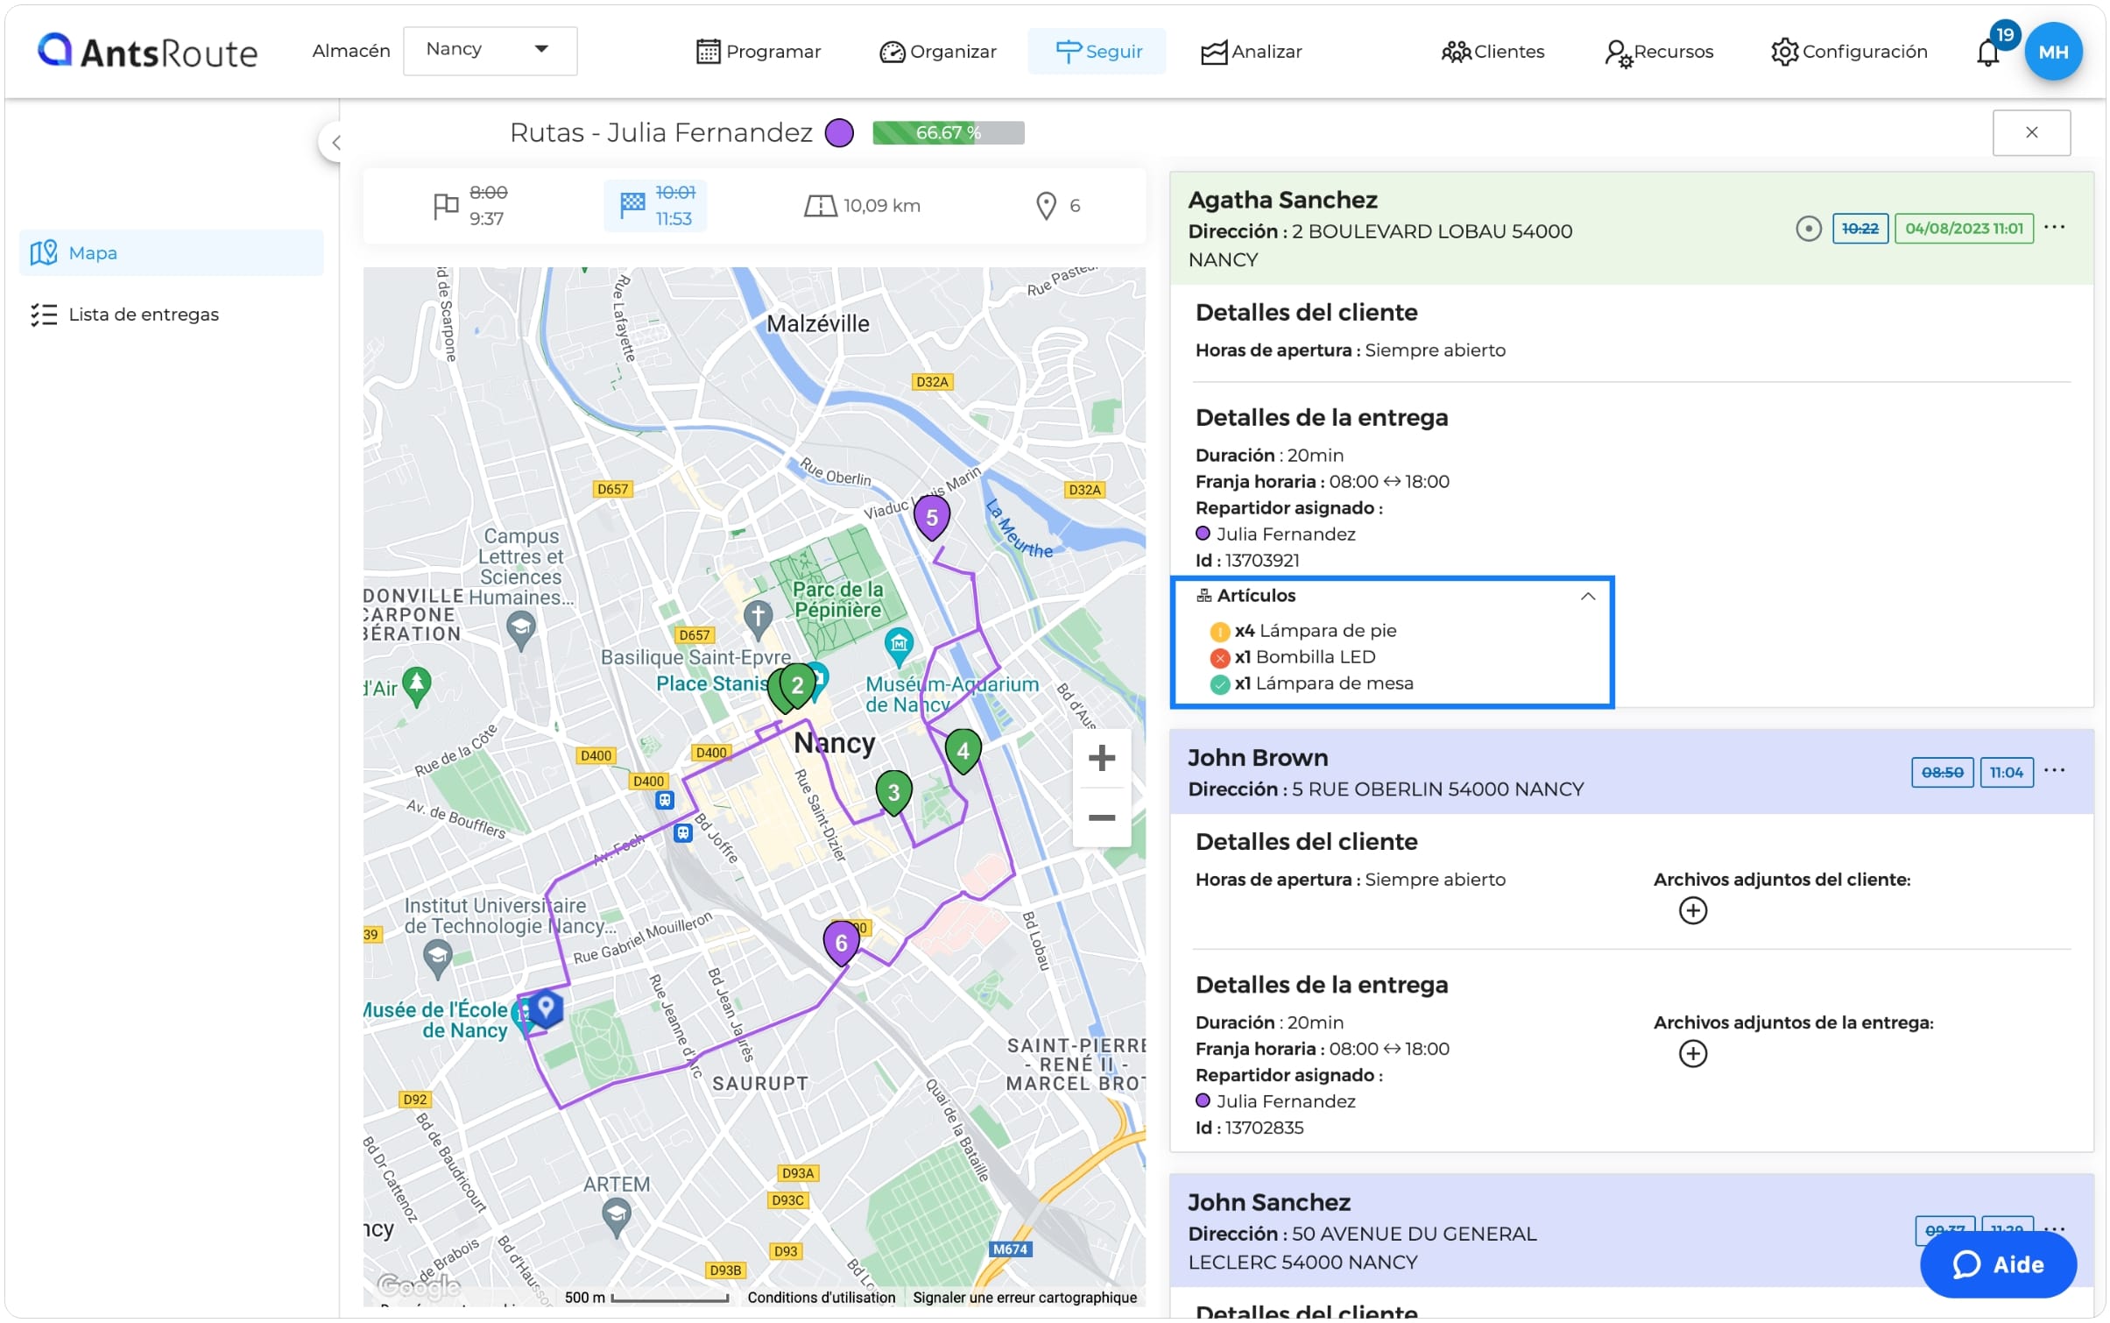
Task: Click John Brown 11:04 time badge
Action: (x=2006, y=772)
